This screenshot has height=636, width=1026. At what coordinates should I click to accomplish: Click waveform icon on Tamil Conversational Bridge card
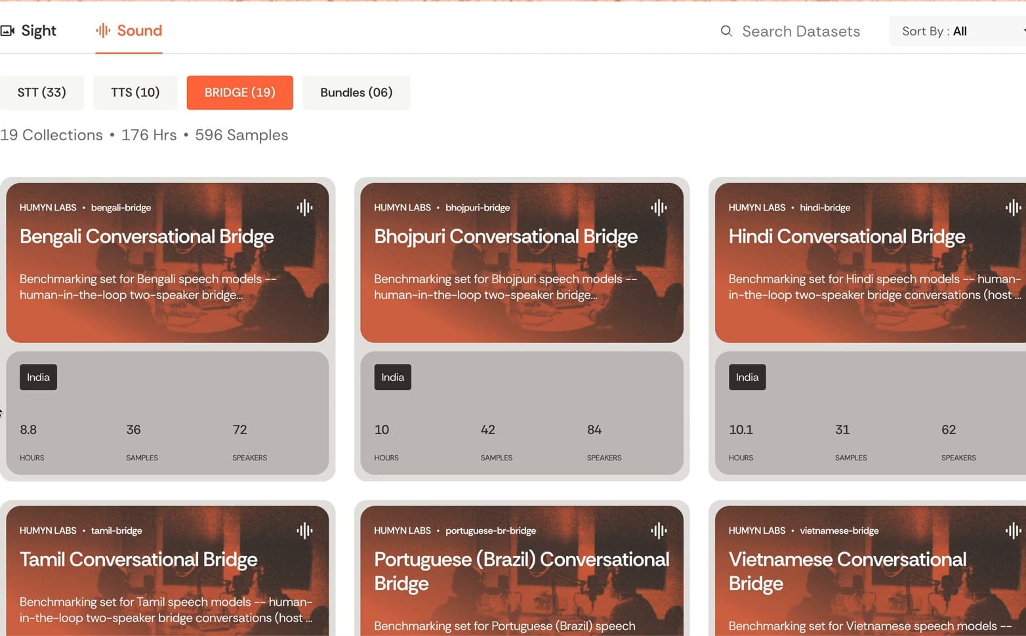tap(304, 530)
